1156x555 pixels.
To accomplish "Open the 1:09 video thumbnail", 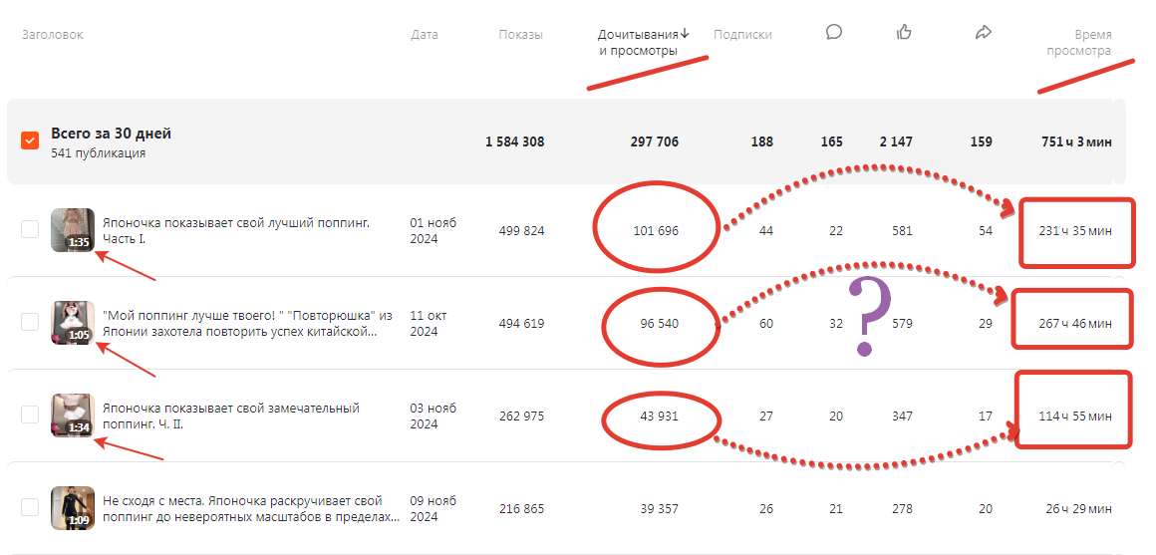I will 73,507.
